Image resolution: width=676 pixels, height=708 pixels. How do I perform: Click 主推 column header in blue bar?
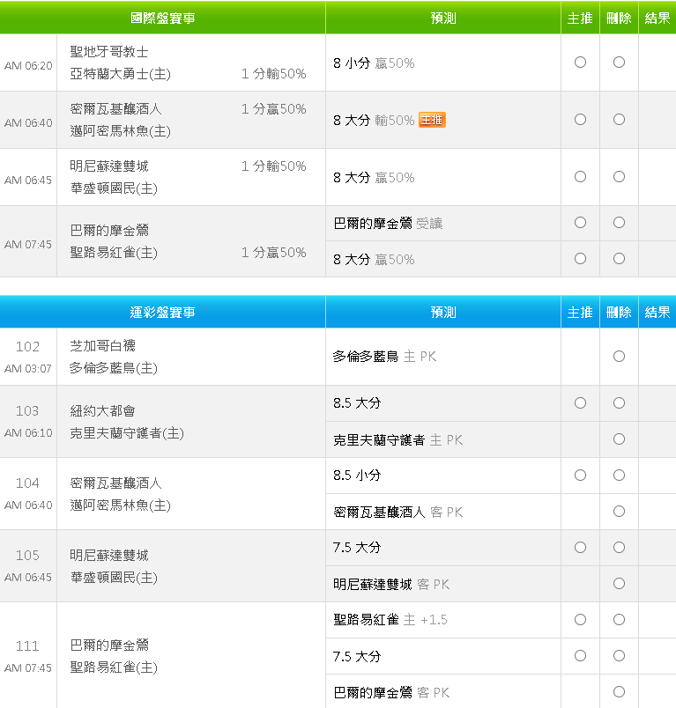coord(580,312)
